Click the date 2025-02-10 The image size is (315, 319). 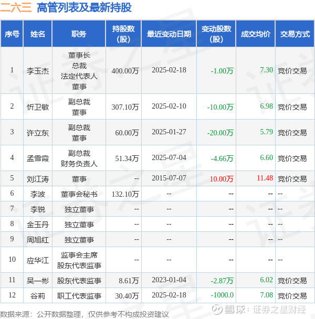tap(169, 106)
